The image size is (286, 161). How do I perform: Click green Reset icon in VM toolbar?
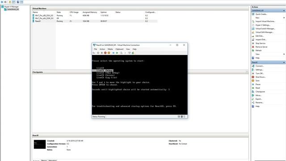click(117, 53)
